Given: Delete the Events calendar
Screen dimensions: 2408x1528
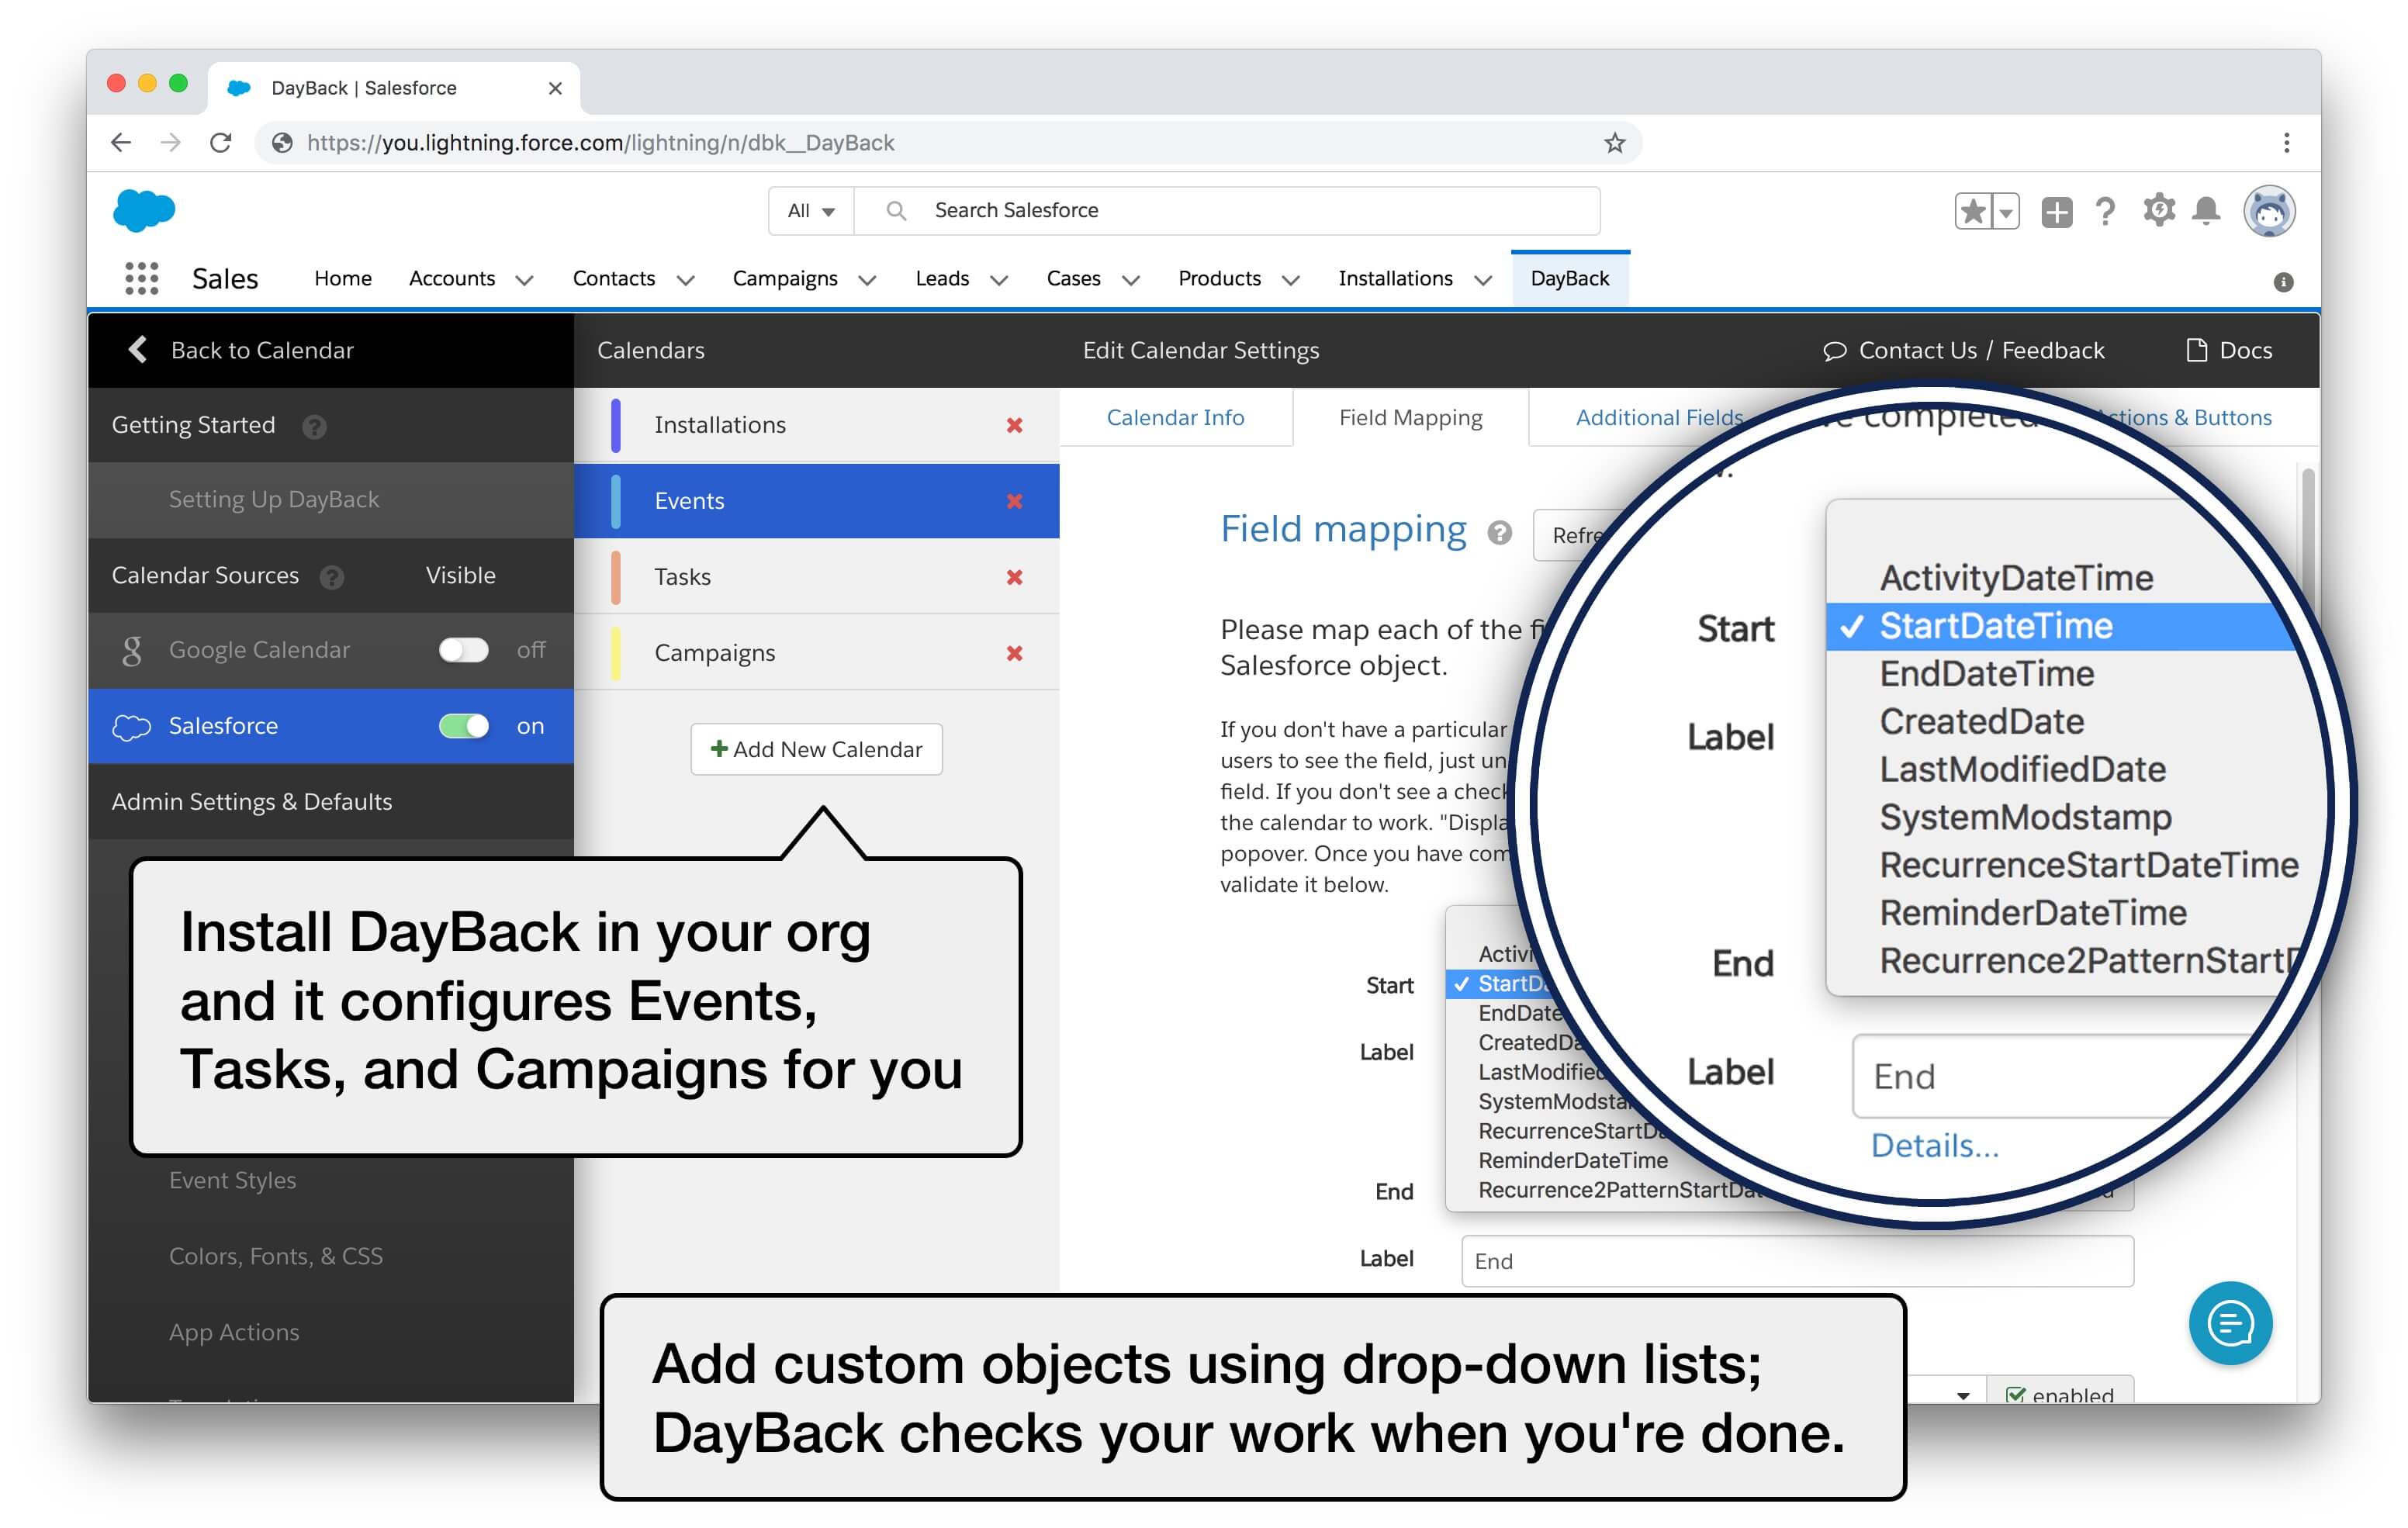Looking at the screenshot, I should (x=1014, y=501).
